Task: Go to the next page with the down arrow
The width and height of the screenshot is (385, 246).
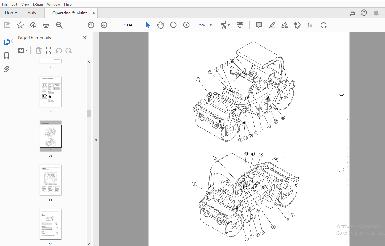Action: [104, 25]
